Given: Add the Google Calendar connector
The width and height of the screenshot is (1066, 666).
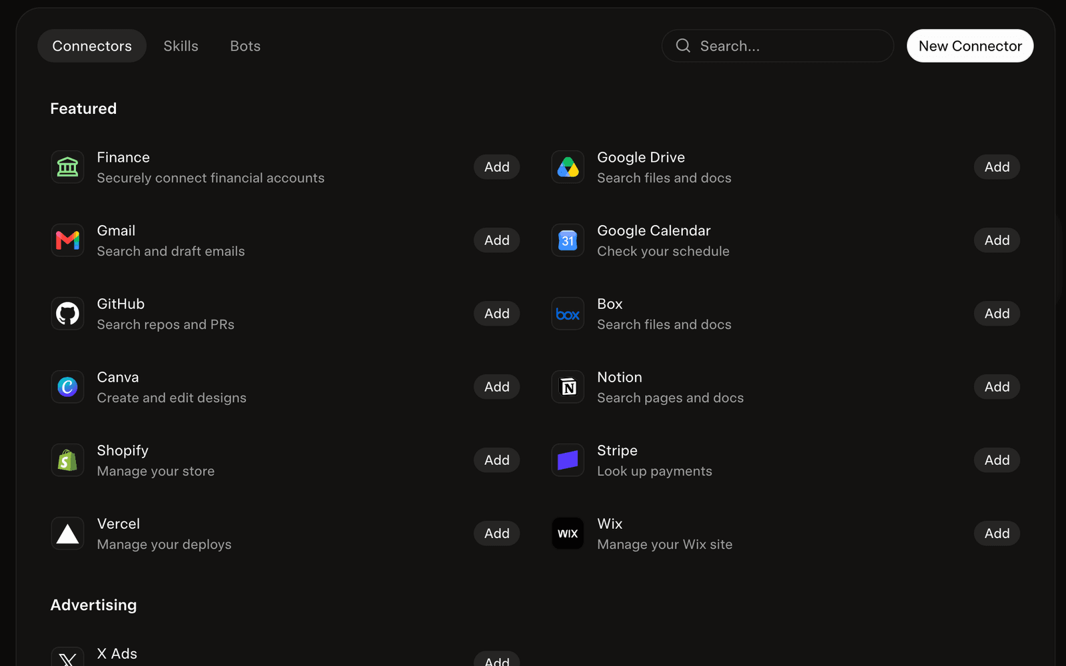Looking at the screenshot, I should 997,240.
